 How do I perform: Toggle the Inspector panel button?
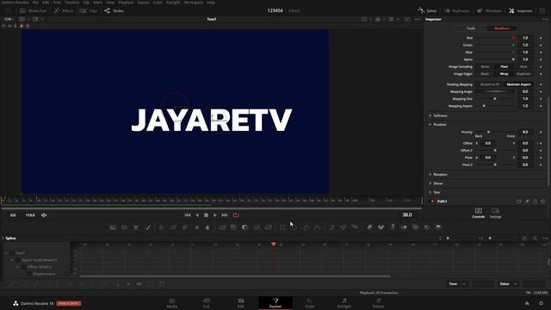pos(520,11)
